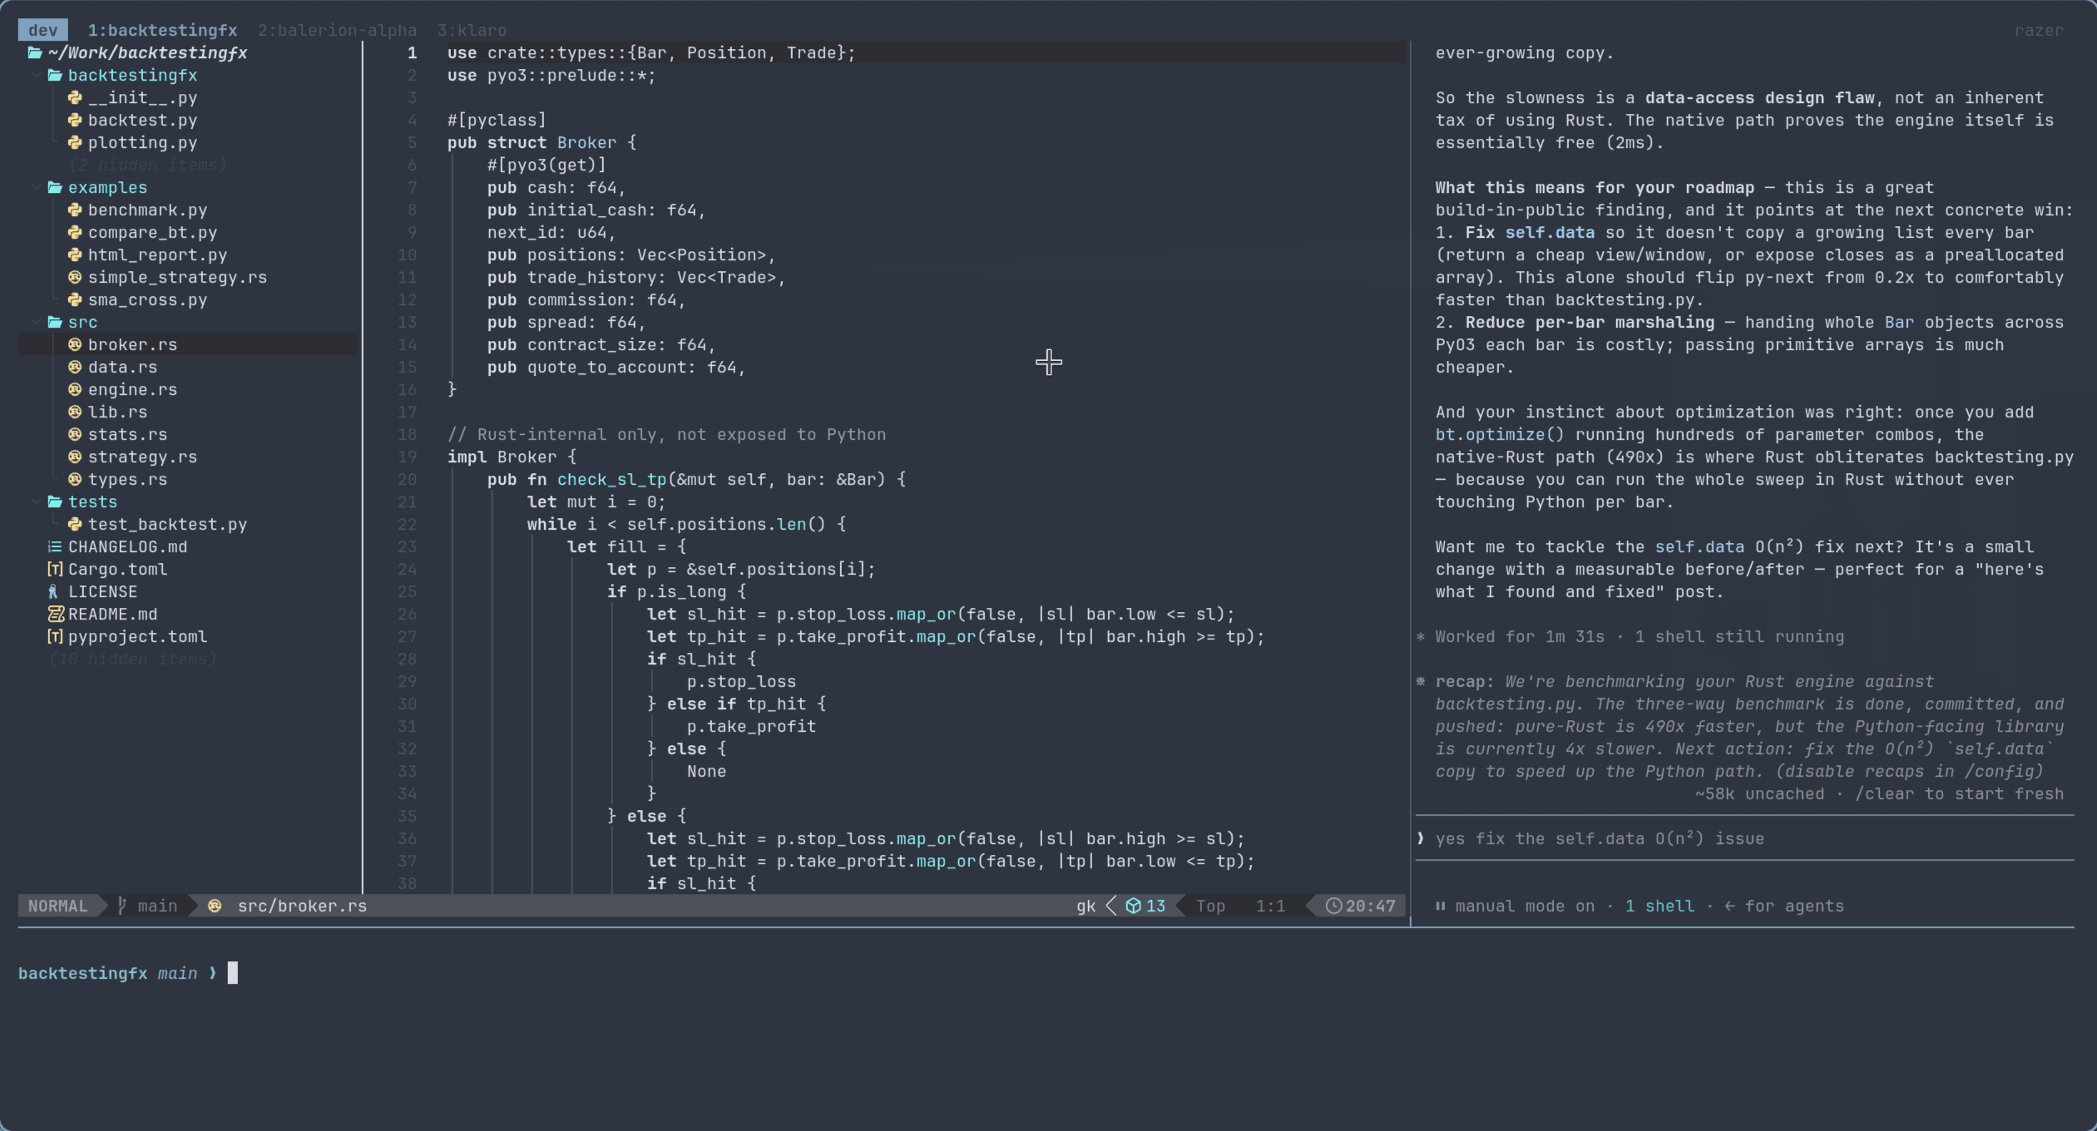Click the git branch icon in statusline
This screenshot has width=2097, height=1131.
point(122,906)
